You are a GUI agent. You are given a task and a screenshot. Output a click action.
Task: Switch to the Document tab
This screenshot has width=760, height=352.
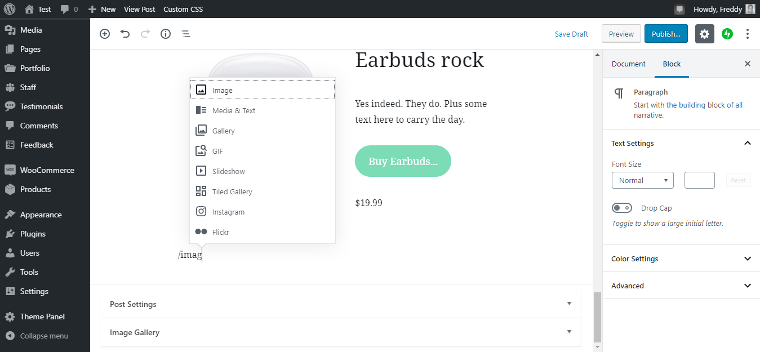(628, 64)
